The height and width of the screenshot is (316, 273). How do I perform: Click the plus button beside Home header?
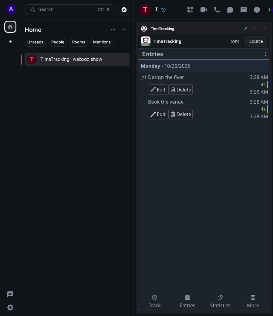click(x=124, y=30)
